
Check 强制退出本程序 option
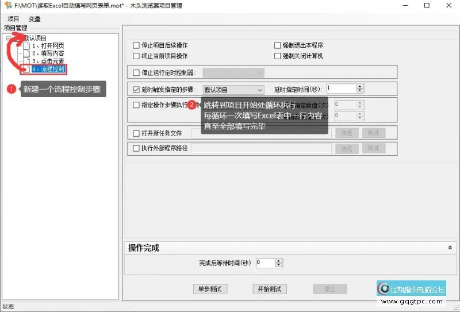[277, 45]
